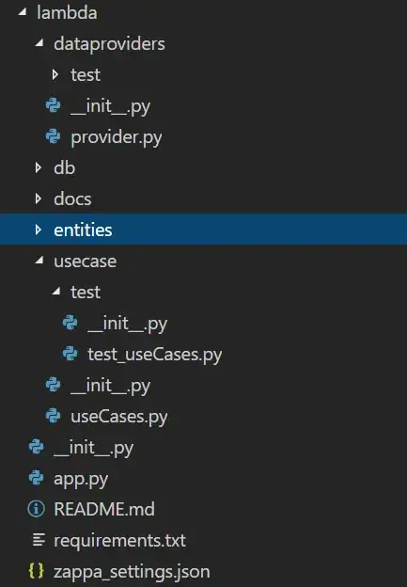Open the test_useCases.py file

click(154, 354)
